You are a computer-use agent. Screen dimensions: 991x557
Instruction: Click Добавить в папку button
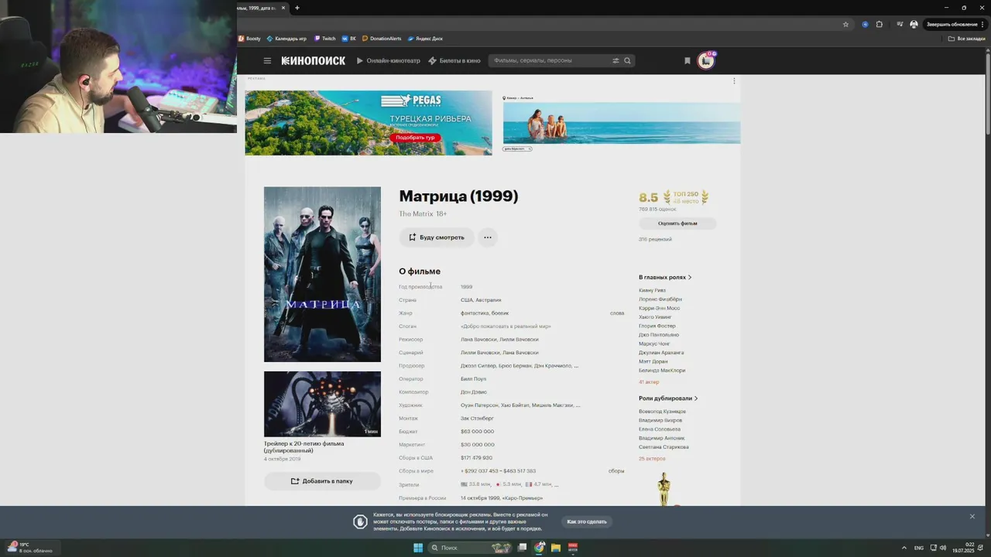pyautogui.click(x=322, y=481)
